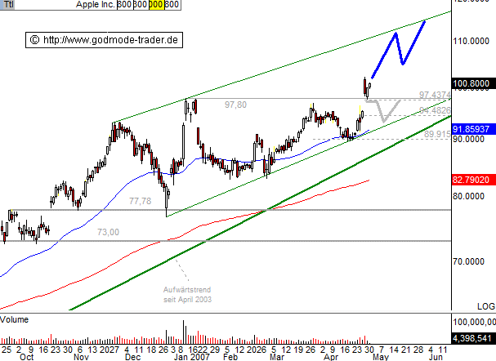Open the godmode-trader.de watermark link

pyautogui.click(x=105, y=39)
